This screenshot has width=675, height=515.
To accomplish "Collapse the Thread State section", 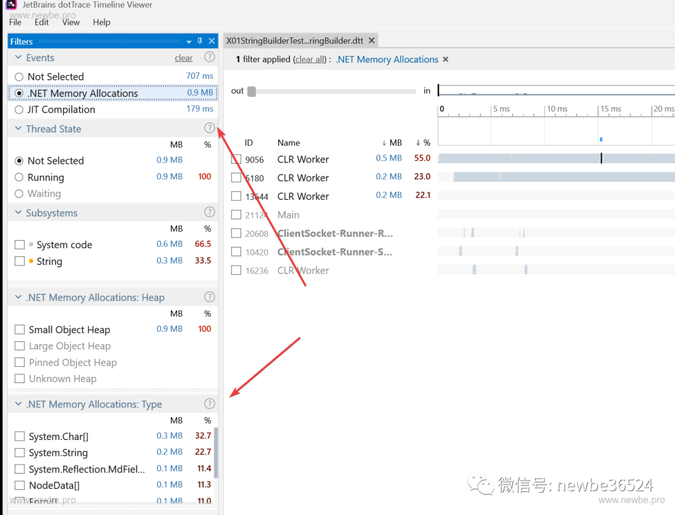I will point(18,128).
